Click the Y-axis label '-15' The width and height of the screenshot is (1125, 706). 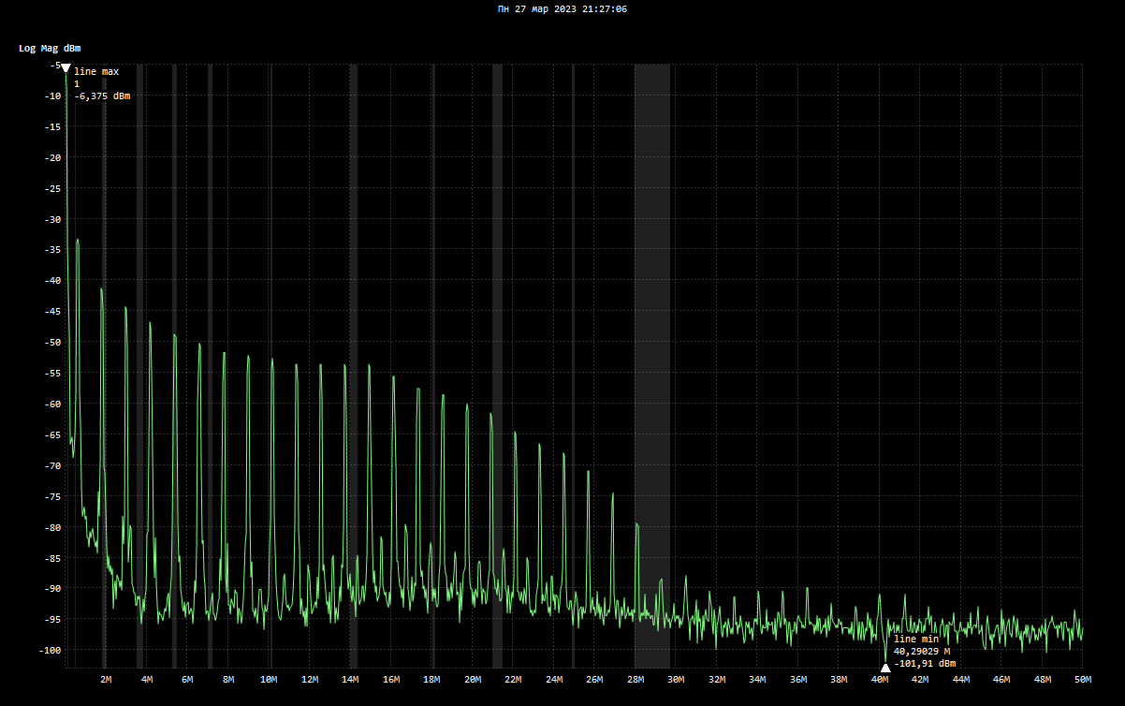(x=52, y=126)
